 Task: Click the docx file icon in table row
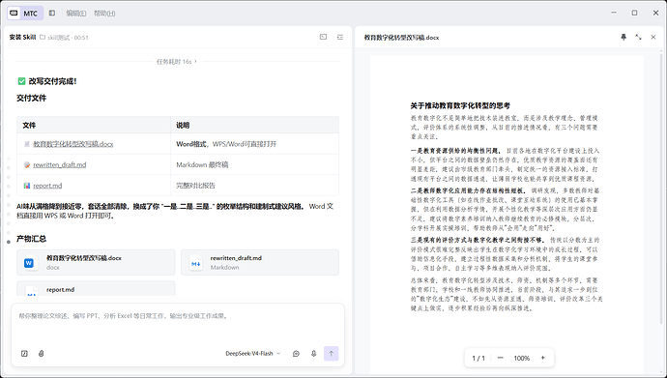(27, 144)
